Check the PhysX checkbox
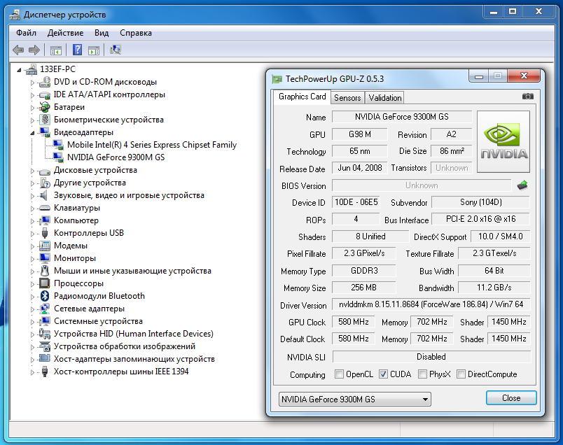 422,374
